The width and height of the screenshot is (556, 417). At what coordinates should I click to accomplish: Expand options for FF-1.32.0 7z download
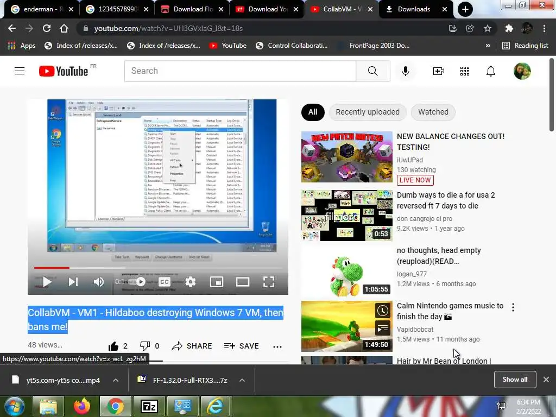click(x=242, y=380)
